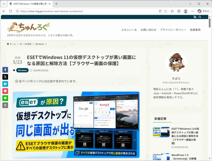212x161 pixels.
Task: Open the WordPress 7.0 Armstrong article link
Action: coord(184,157)
